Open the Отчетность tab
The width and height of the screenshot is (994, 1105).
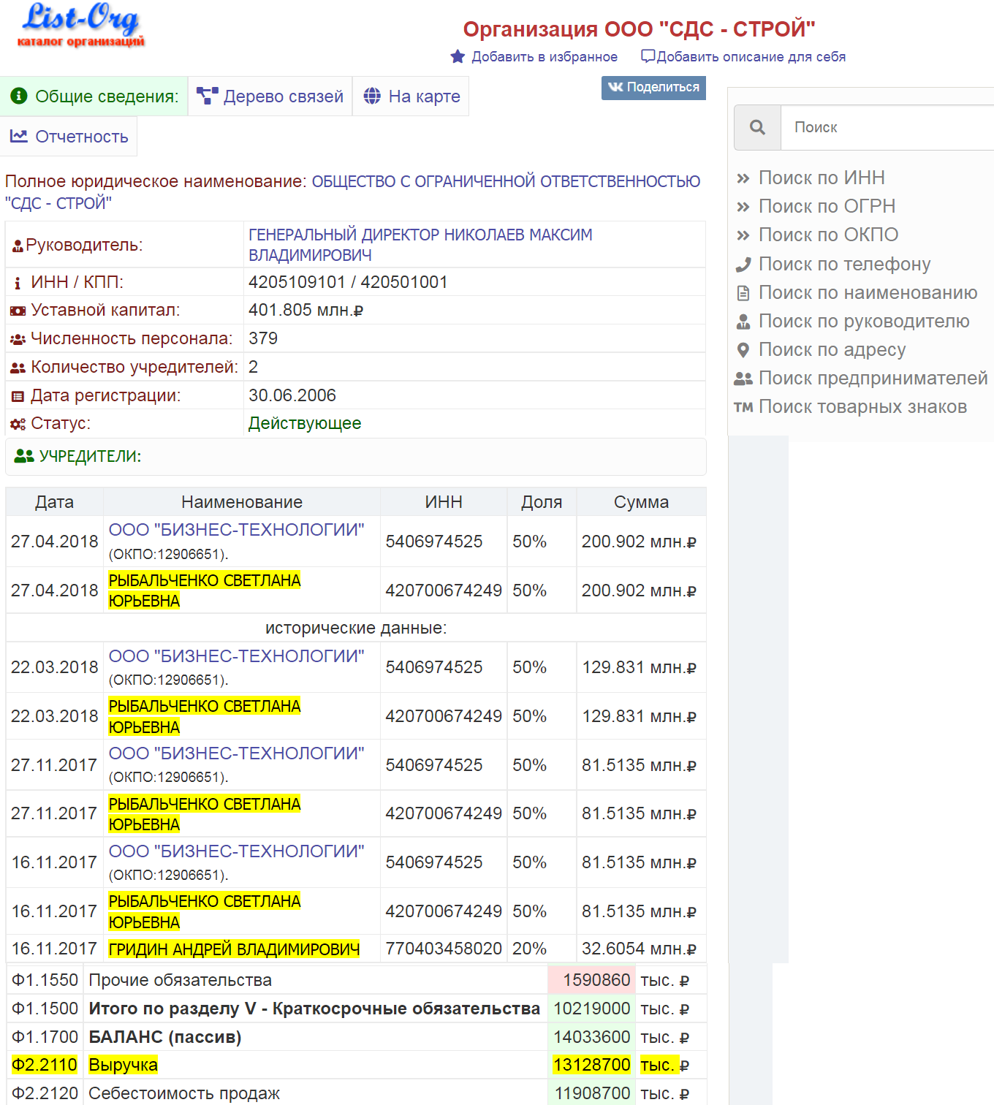coord(69,137)
